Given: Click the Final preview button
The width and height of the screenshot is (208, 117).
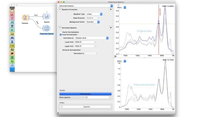Looking at the screenshot, I should (85, 94).
